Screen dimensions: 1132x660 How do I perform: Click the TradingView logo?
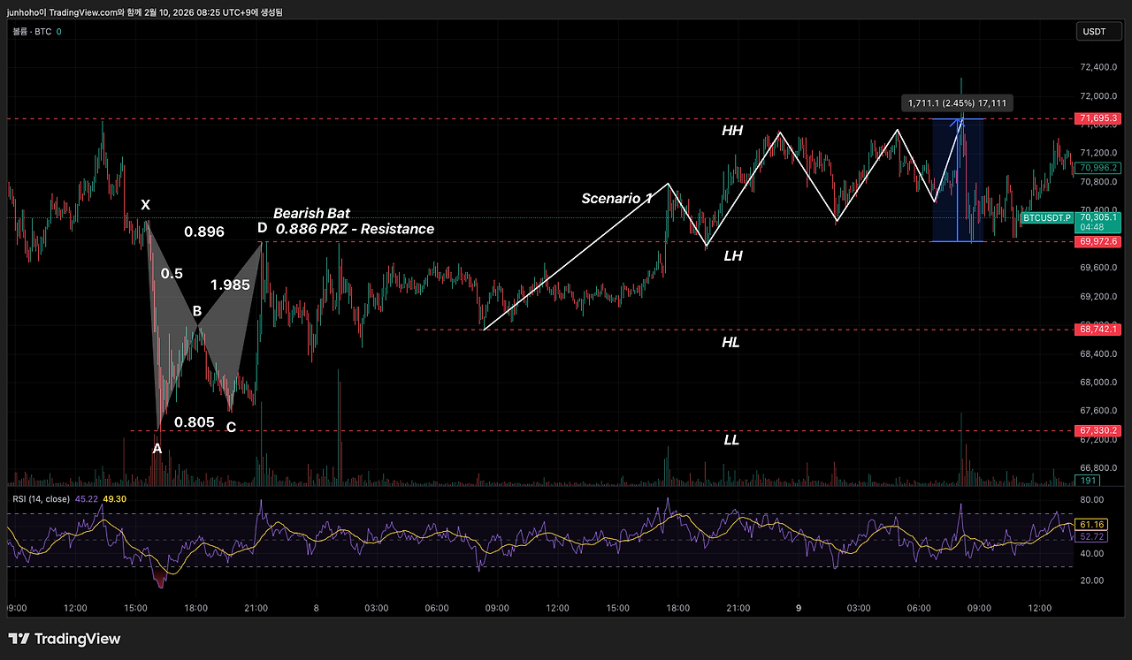click(62, 638)
